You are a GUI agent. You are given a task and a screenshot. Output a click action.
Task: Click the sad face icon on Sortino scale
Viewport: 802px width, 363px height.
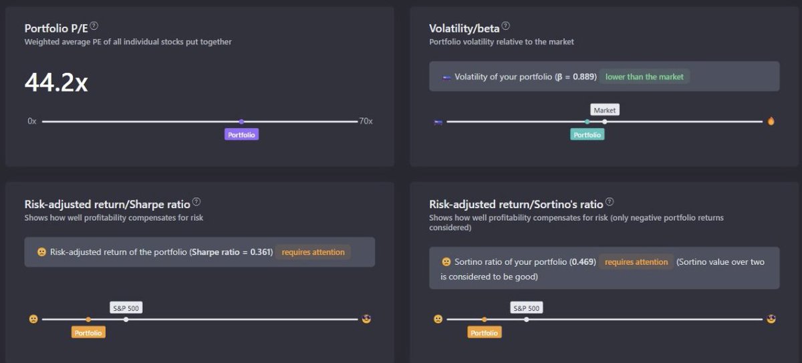438,319
